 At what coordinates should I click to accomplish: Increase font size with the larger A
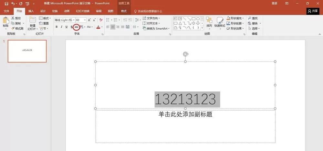[x=89, y=20]
